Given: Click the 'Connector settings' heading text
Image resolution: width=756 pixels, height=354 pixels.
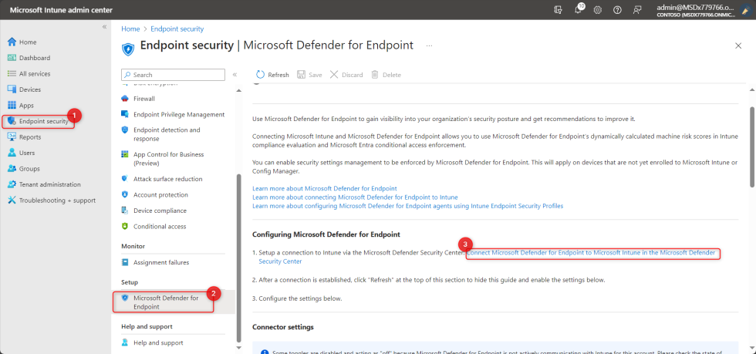Looking at the screenshot, I should [x=282, y=327].
